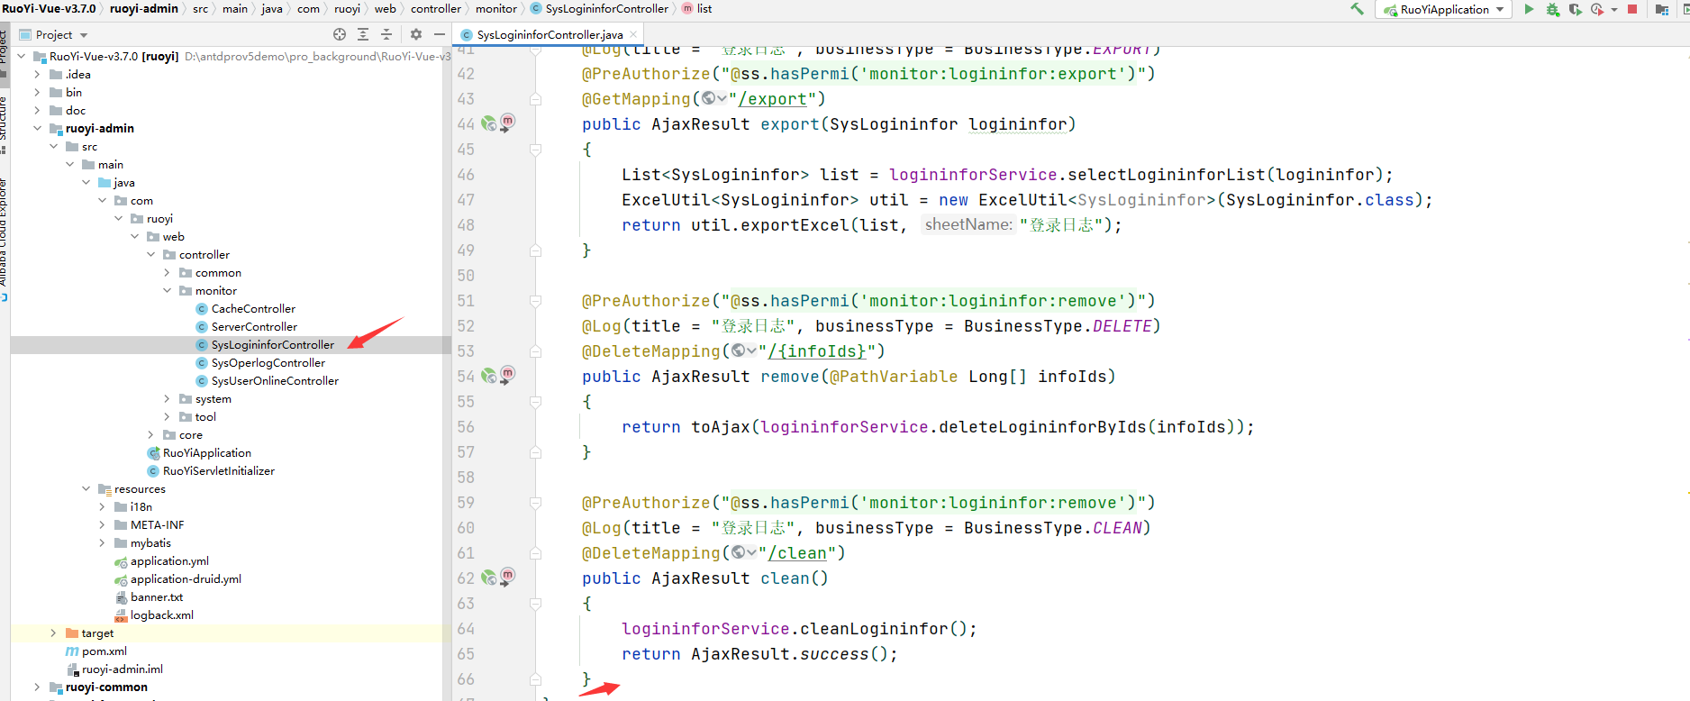
Task: Open dropdown arrow next to profiler icon
Action: (1613, 10)
